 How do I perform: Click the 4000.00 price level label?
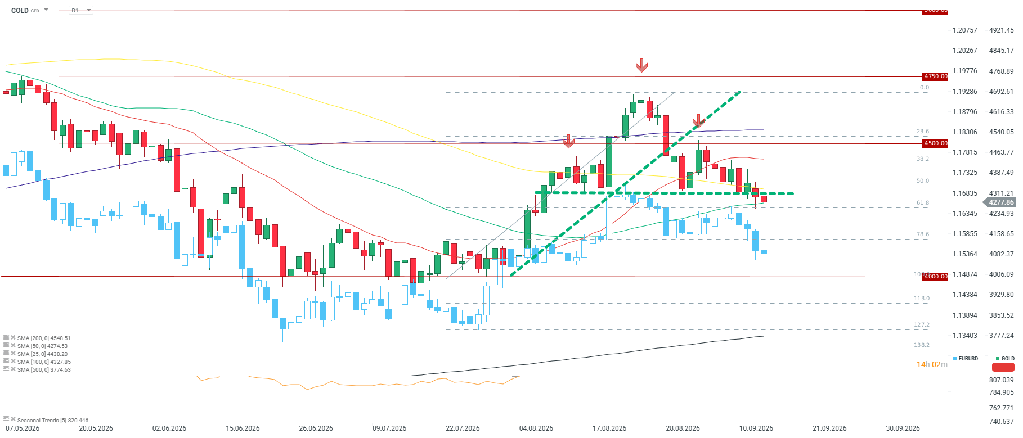coord(935,276)
